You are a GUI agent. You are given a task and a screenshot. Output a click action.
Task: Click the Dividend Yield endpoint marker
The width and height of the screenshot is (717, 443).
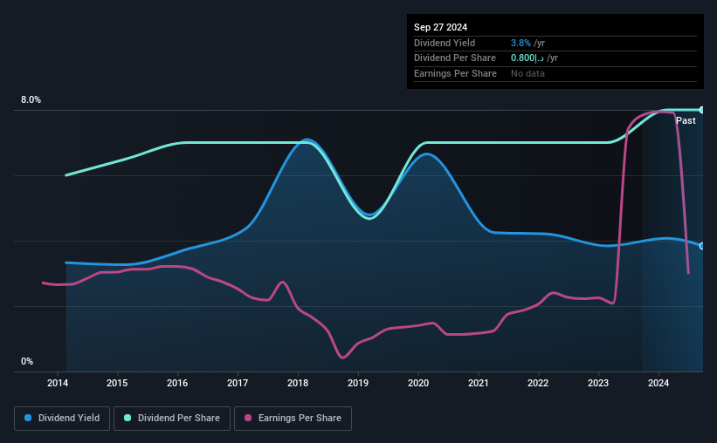pos(702,246)
